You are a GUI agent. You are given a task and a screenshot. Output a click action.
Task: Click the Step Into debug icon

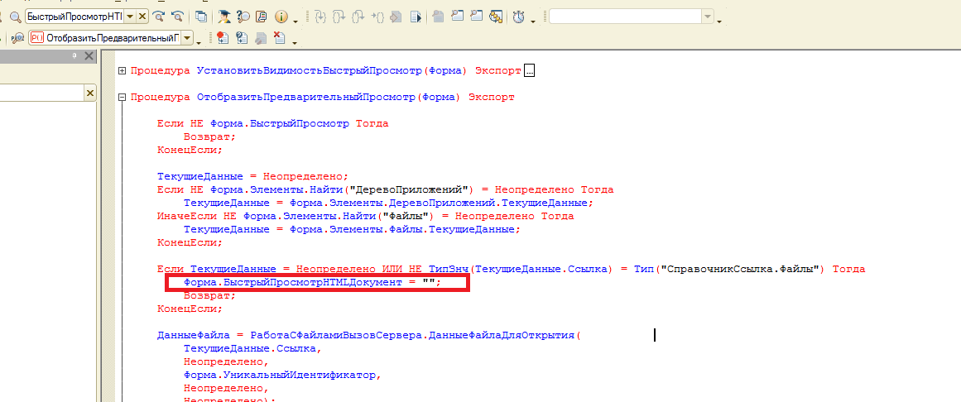(x=320, y=17)
